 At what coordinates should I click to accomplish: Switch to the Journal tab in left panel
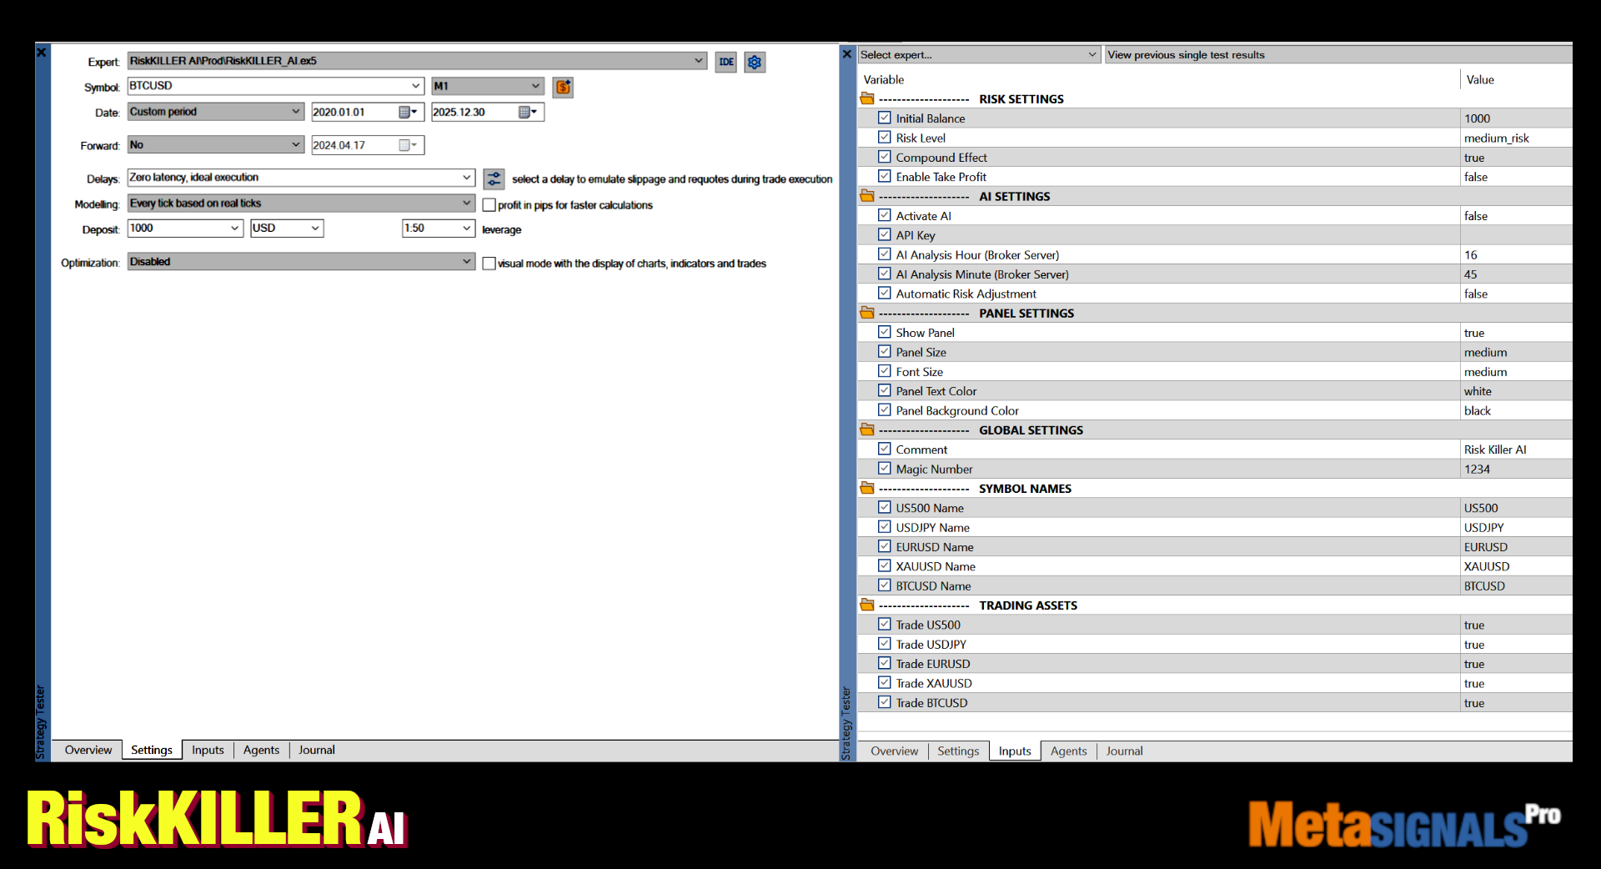point(316,750)
